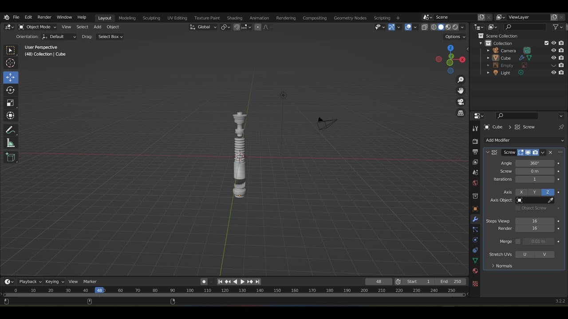Open the Object properties tab icon
This screenshot has width=568, height=319.
pos(475,209)
